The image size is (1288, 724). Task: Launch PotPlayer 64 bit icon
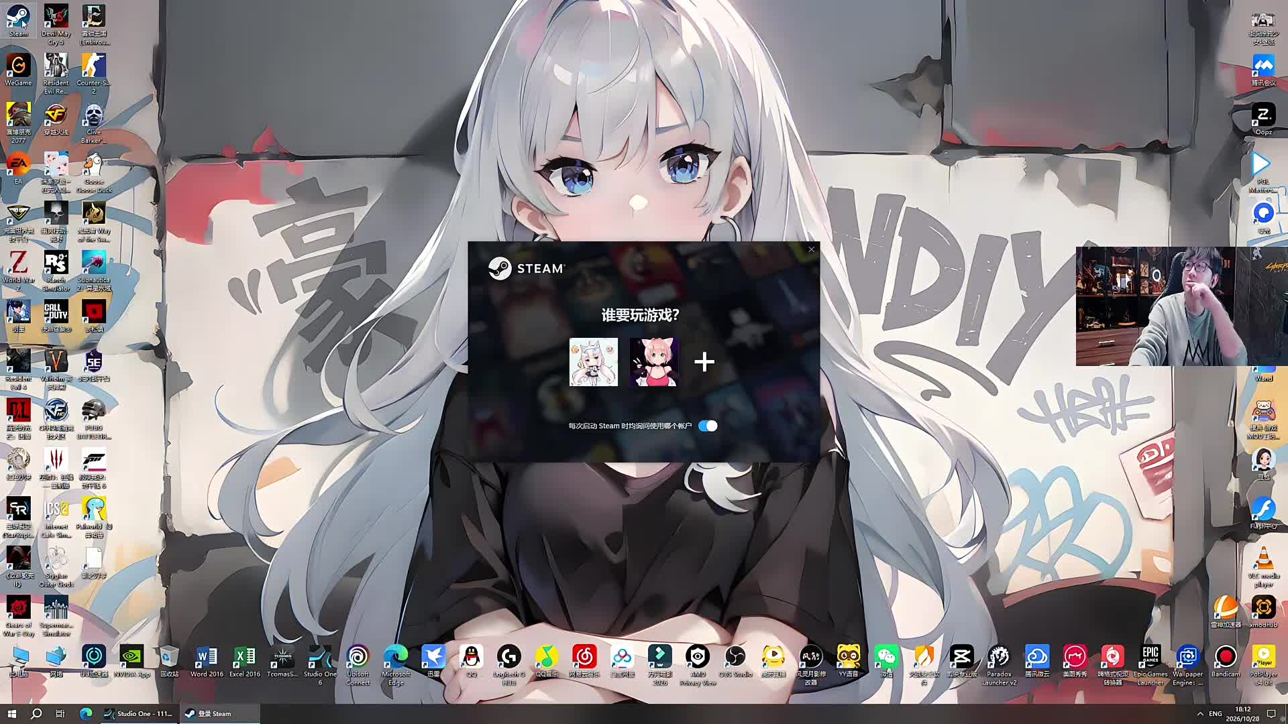coord(1263,666)
